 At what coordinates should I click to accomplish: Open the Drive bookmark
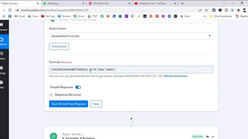(x=33, y=16)
